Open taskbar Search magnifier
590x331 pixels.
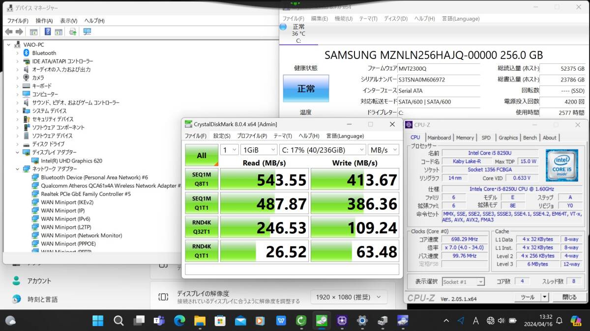point(118,321)
